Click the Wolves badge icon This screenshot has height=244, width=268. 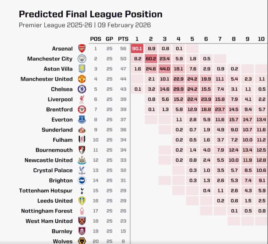point(82,241)
